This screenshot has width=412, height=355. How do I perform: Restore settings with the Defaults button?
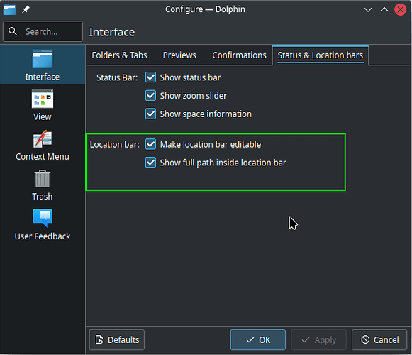[117, 340]
